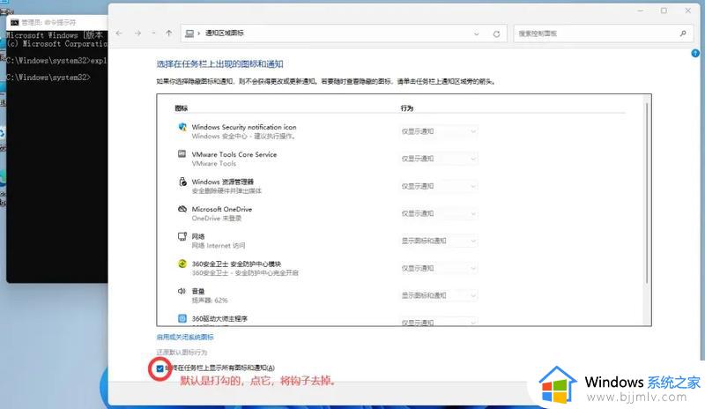
Task: Click VMware Tools Core Service text
Action: coord(234,154)
